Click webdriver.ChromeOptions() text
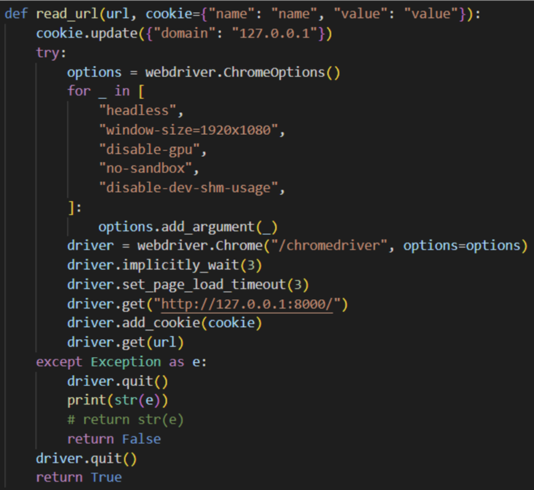 pyautogui.click(x=243, y=73)
